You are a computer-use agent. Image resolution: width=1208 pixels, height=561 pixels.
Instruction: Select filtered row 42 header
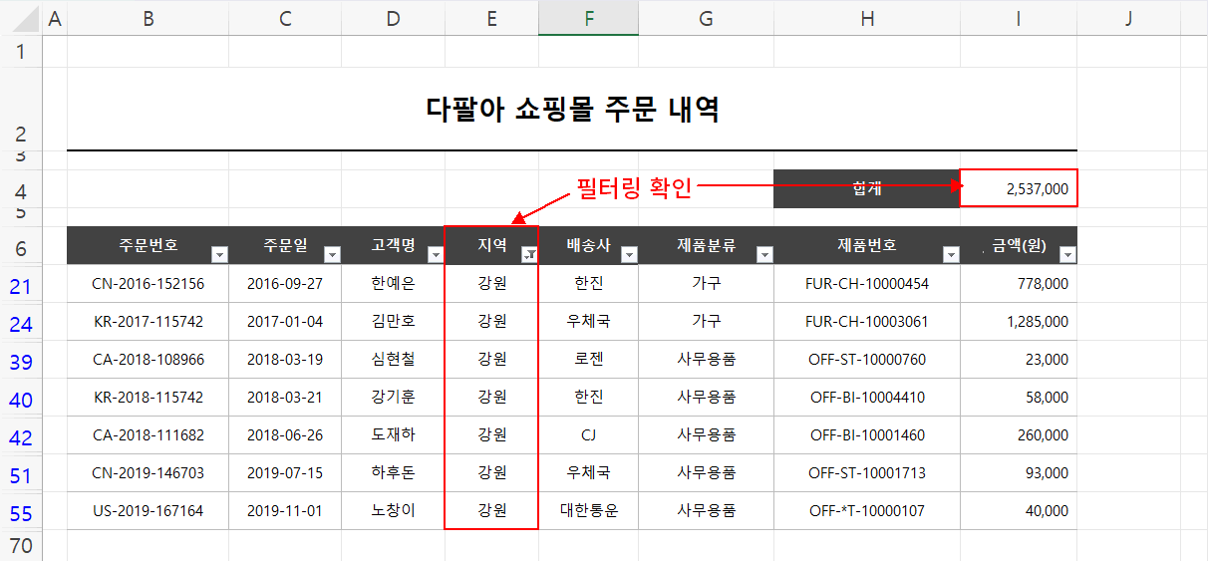point(21,435)
